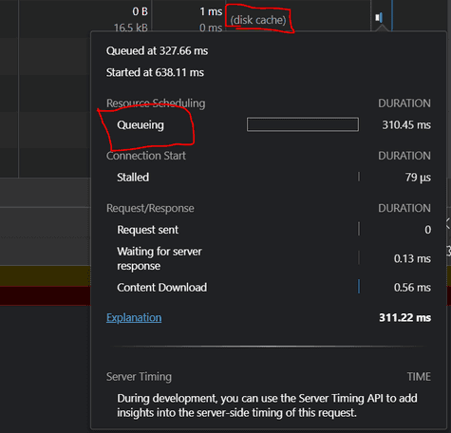Click the Queued at 327.66 ms text
Image resolution: width=451 pixels, height=433 pixels.
pyautogui.click(x=157, y=51)
